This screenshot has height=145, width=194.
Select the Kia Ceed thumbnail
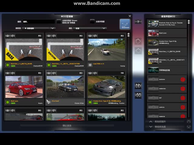pyautogui.click(x=65, y=87)
